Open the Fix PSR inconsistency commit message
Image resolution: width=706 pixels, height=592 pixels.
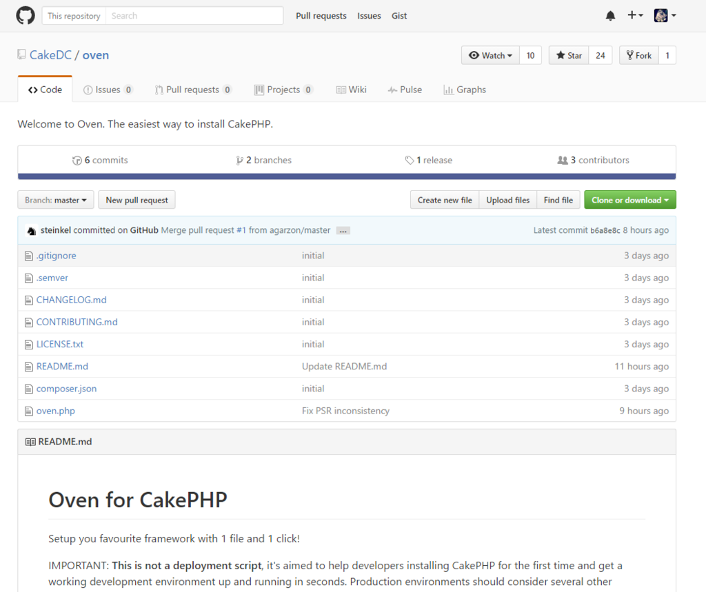tap(346, 411)
